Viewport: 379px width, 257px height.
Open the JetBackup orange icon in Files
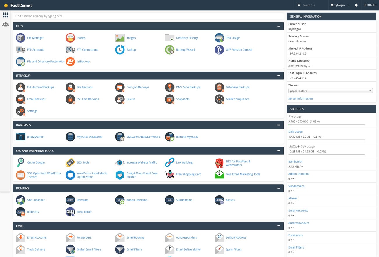click(x=70, y=62)
